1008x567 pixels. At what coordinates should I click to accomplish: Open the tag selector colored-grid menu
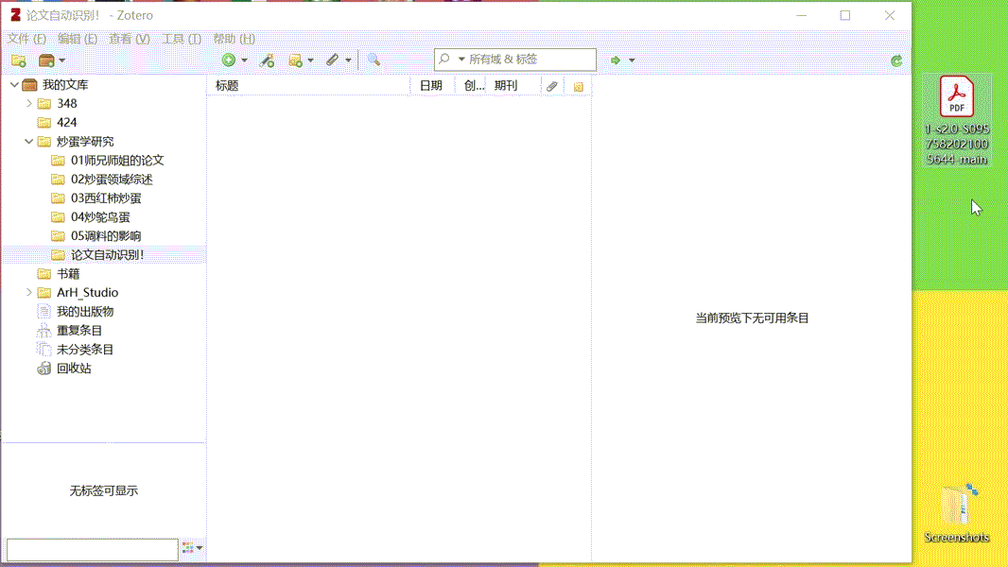click(192, 548)
